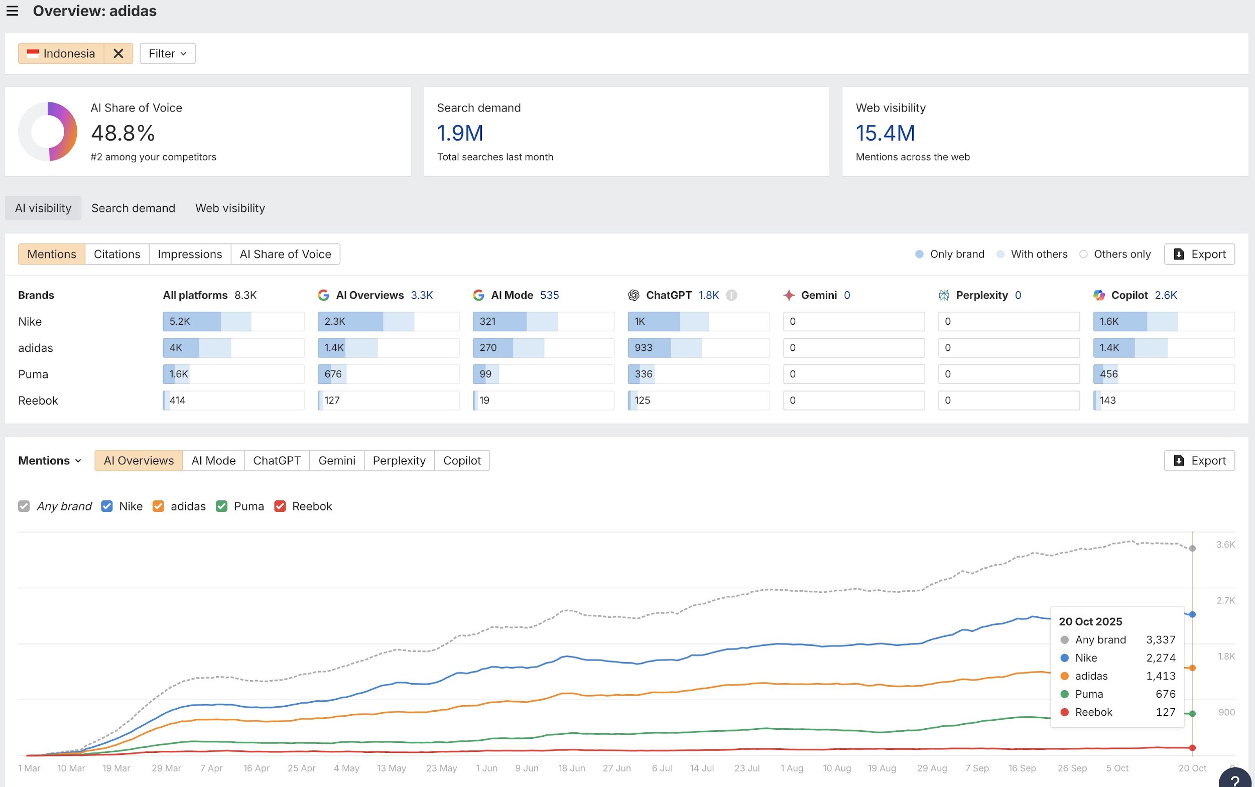1255x787 pixels.
Task: Remove the Indonesia country filter
Action: point(118,54)
